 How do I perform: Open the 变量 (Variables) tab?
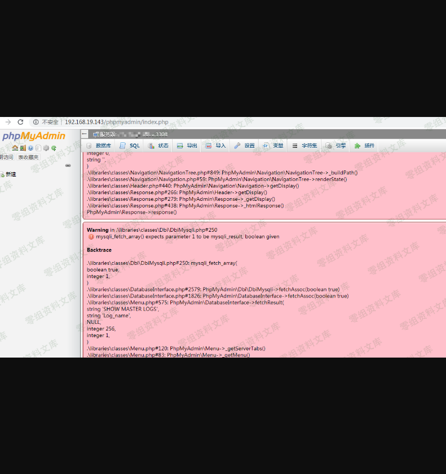click(273, 146)
